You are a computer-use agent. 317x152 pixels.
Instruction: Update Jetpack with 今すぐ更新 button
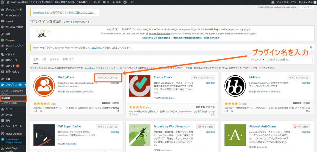206,127
